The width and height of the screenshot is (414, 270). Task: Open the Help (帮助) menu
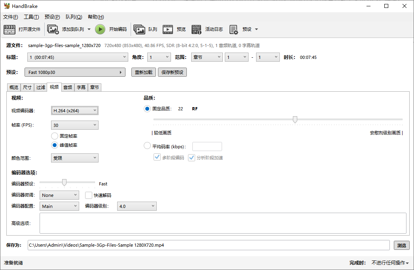coord(96,17)
